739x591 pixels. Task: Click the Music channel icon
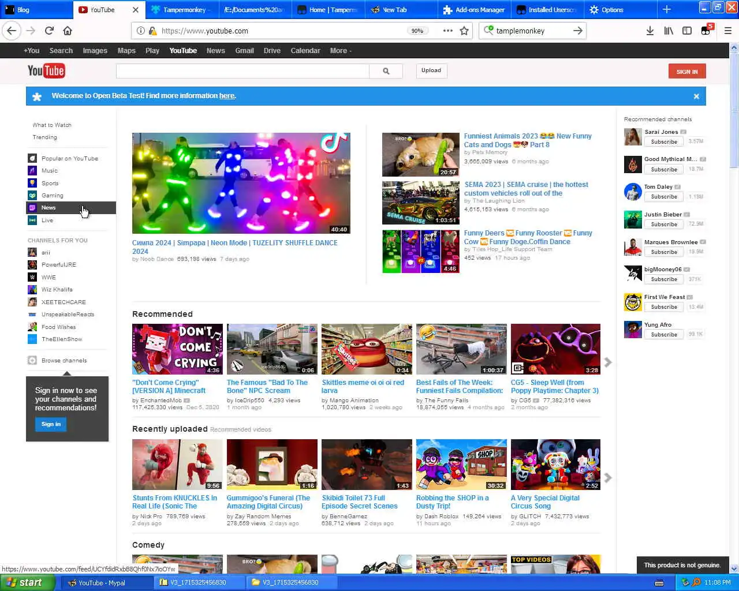32,170
